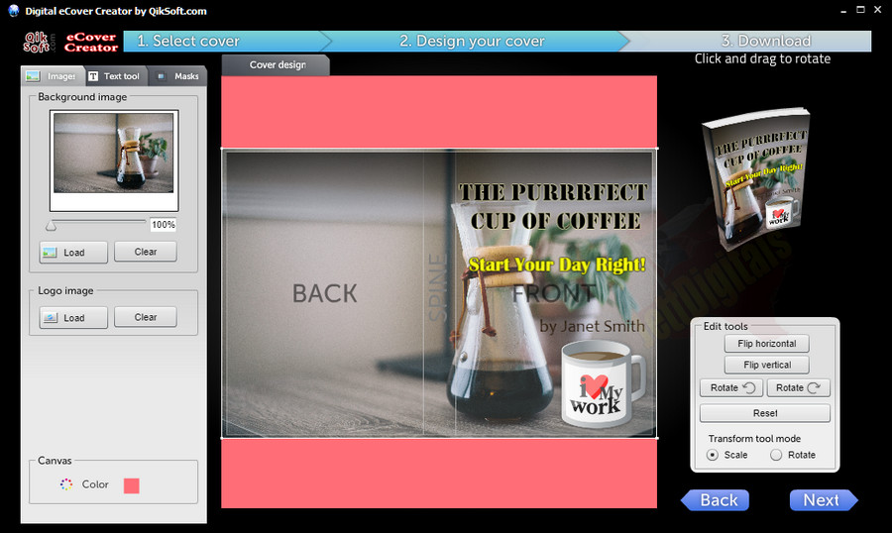The image size is (892, 533).
Task: Rotate the image clockwise
Action: click(x=798, y=388)
